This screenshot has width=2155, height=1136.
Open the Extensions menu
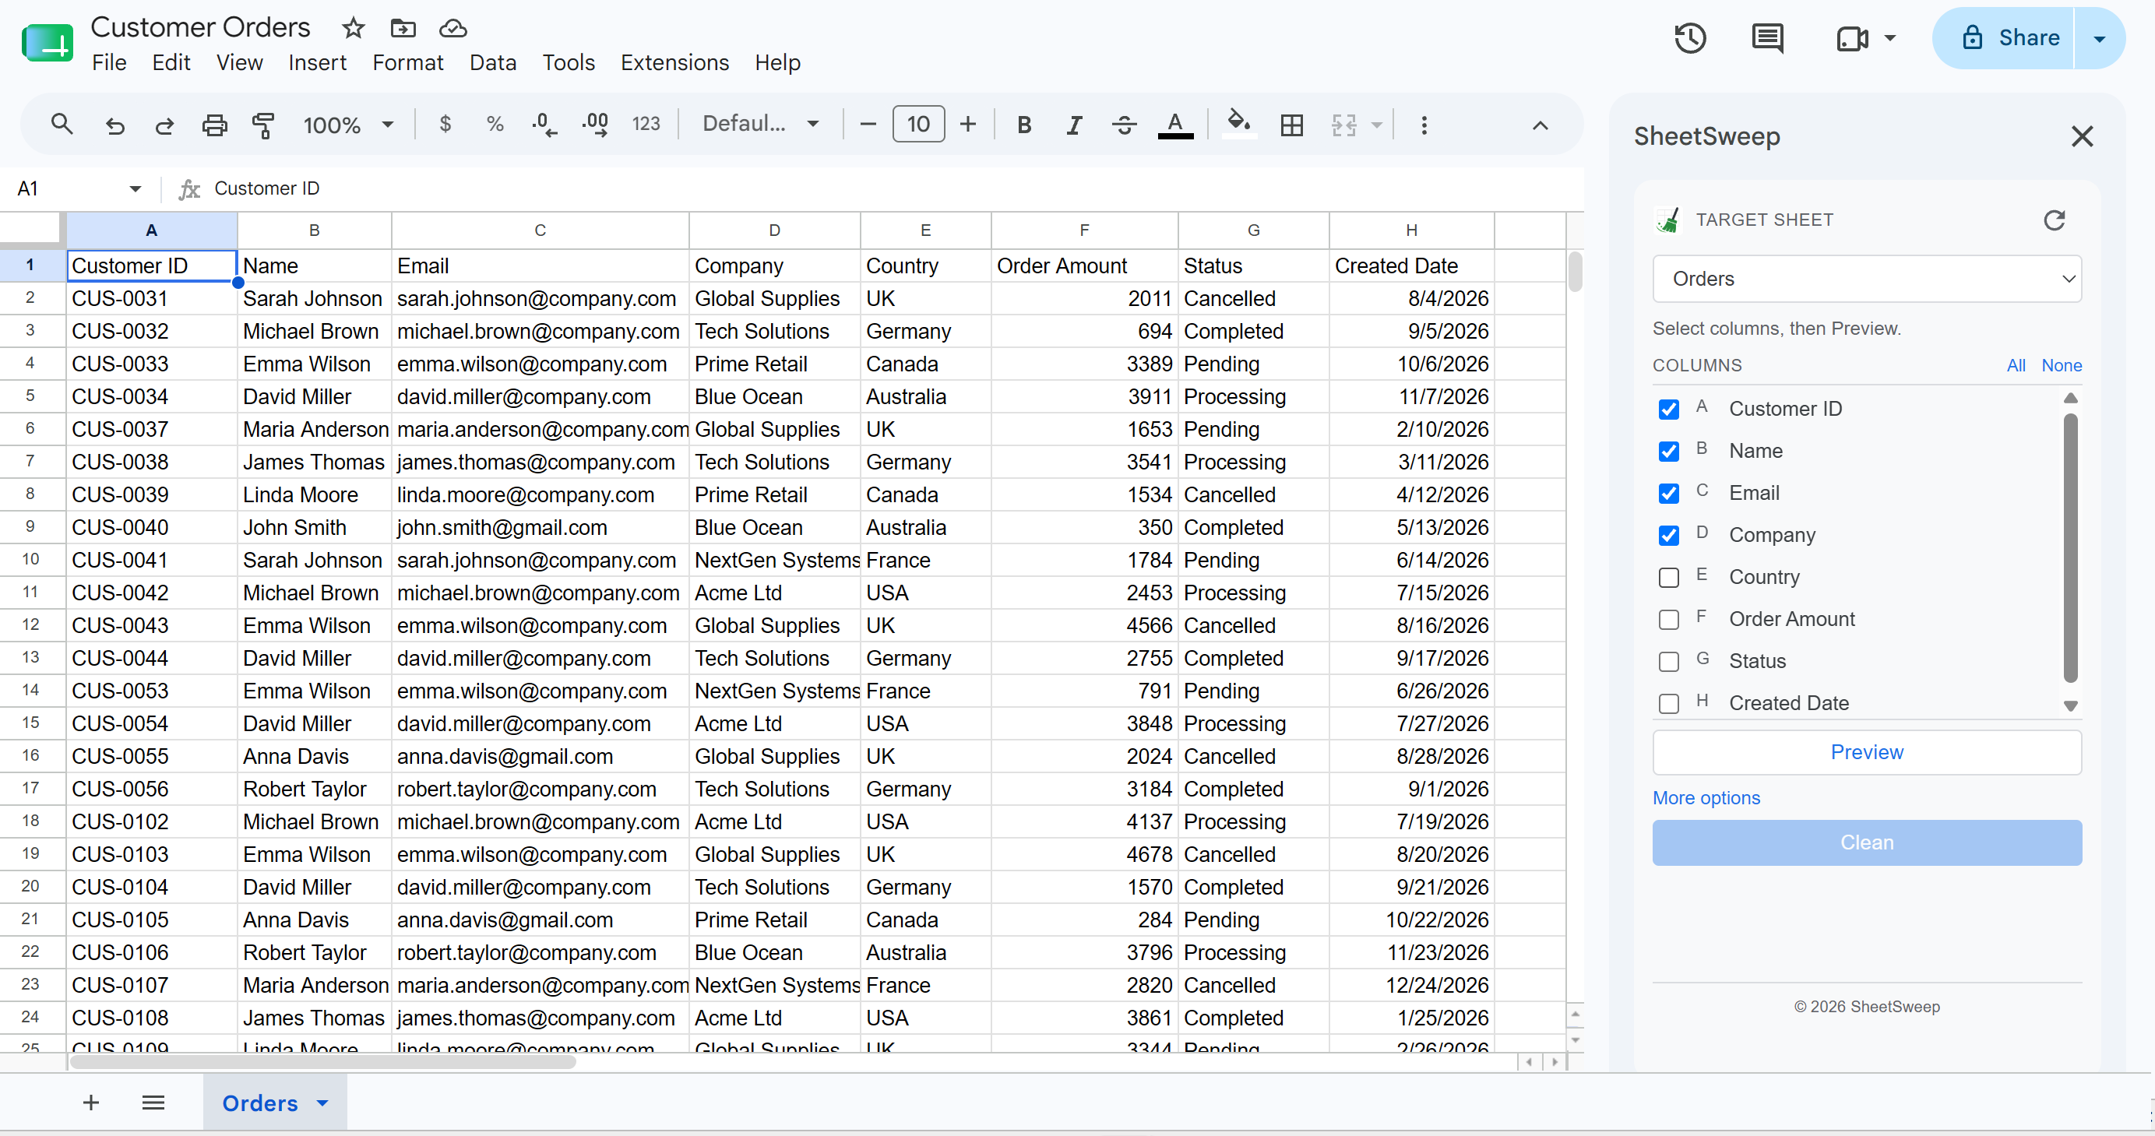674,63
